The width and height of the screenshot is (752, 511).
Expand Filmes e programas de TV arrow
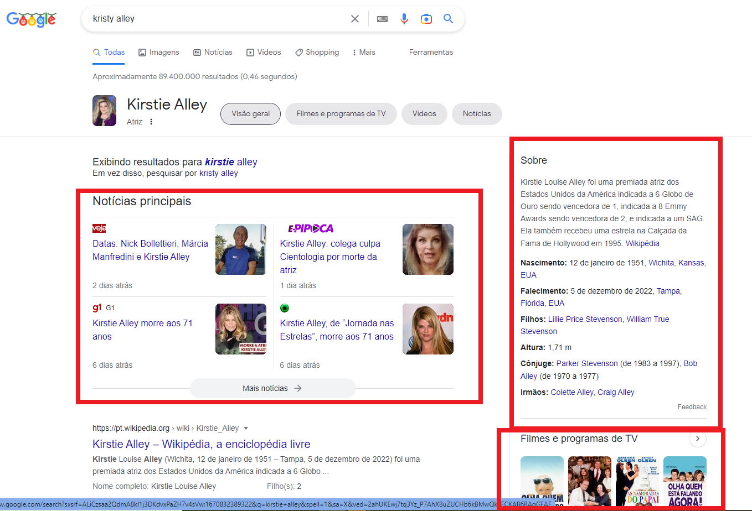698,439
